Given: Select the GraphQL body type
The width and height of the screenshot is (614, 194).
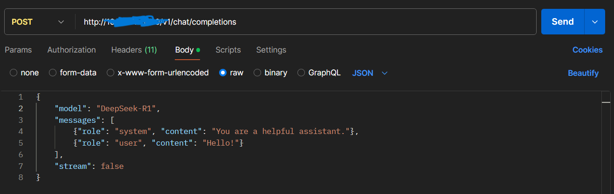Looking at the screenshot, I should pyautogui.click(x=319, y=73).
